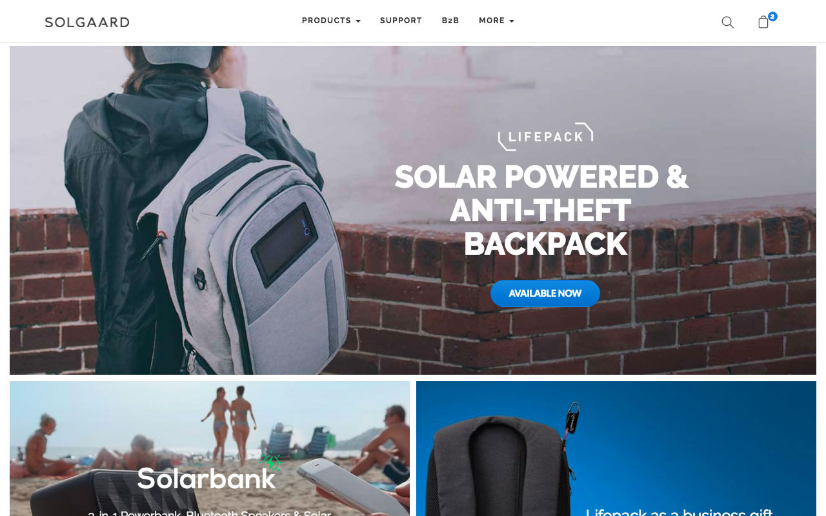Click the cart item count badge
This screenshot has width=826, height=516.
click(x=772, y=17)
